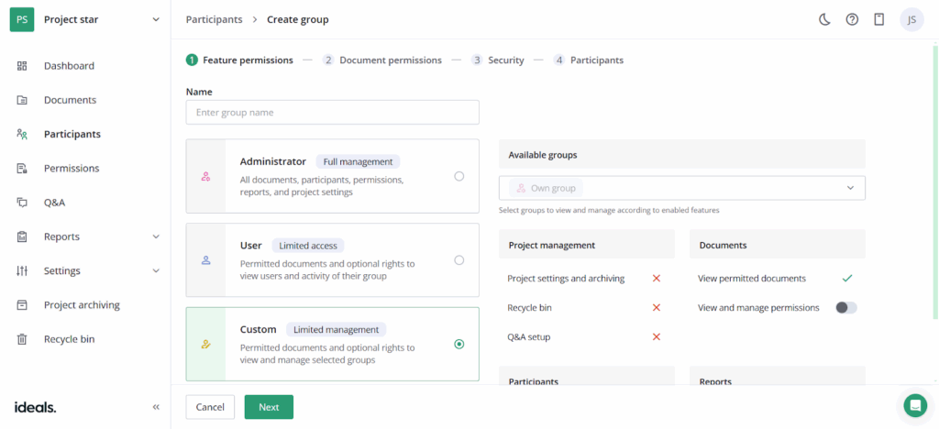Click the Dashboard grid icon
Viewport: 939px width, 429px height.
tap(22, 66)
